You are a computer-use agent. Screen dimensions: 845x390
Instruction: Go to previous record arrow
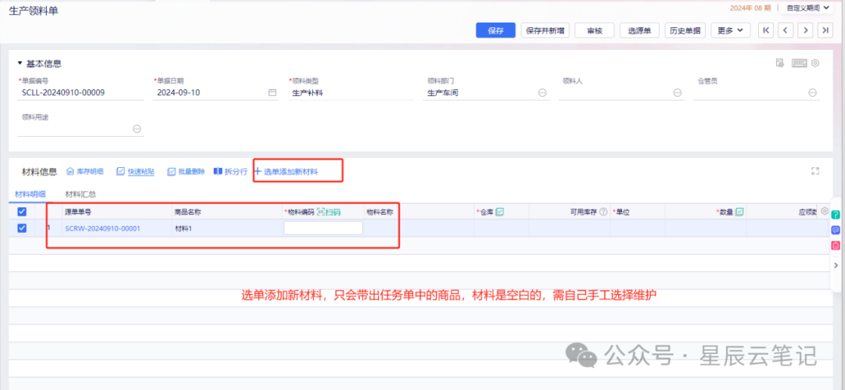coord(786,30)
